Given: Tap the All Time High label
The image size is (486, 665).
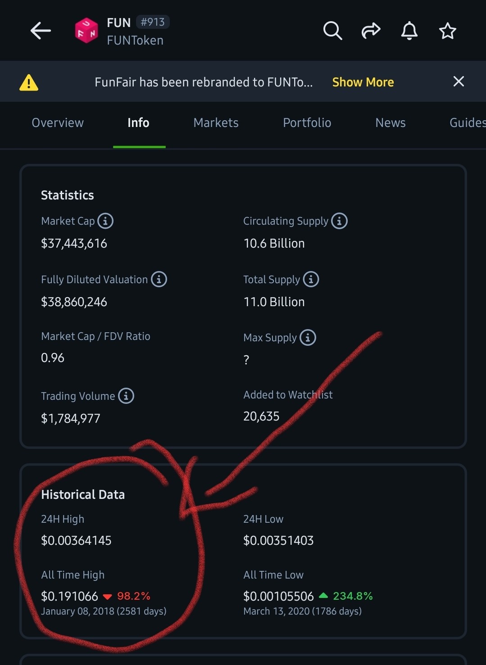Looking at the screenshot, I should [73, 575].
